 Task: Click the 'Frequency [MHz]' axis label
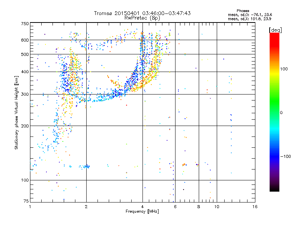[x=142, y=211]
